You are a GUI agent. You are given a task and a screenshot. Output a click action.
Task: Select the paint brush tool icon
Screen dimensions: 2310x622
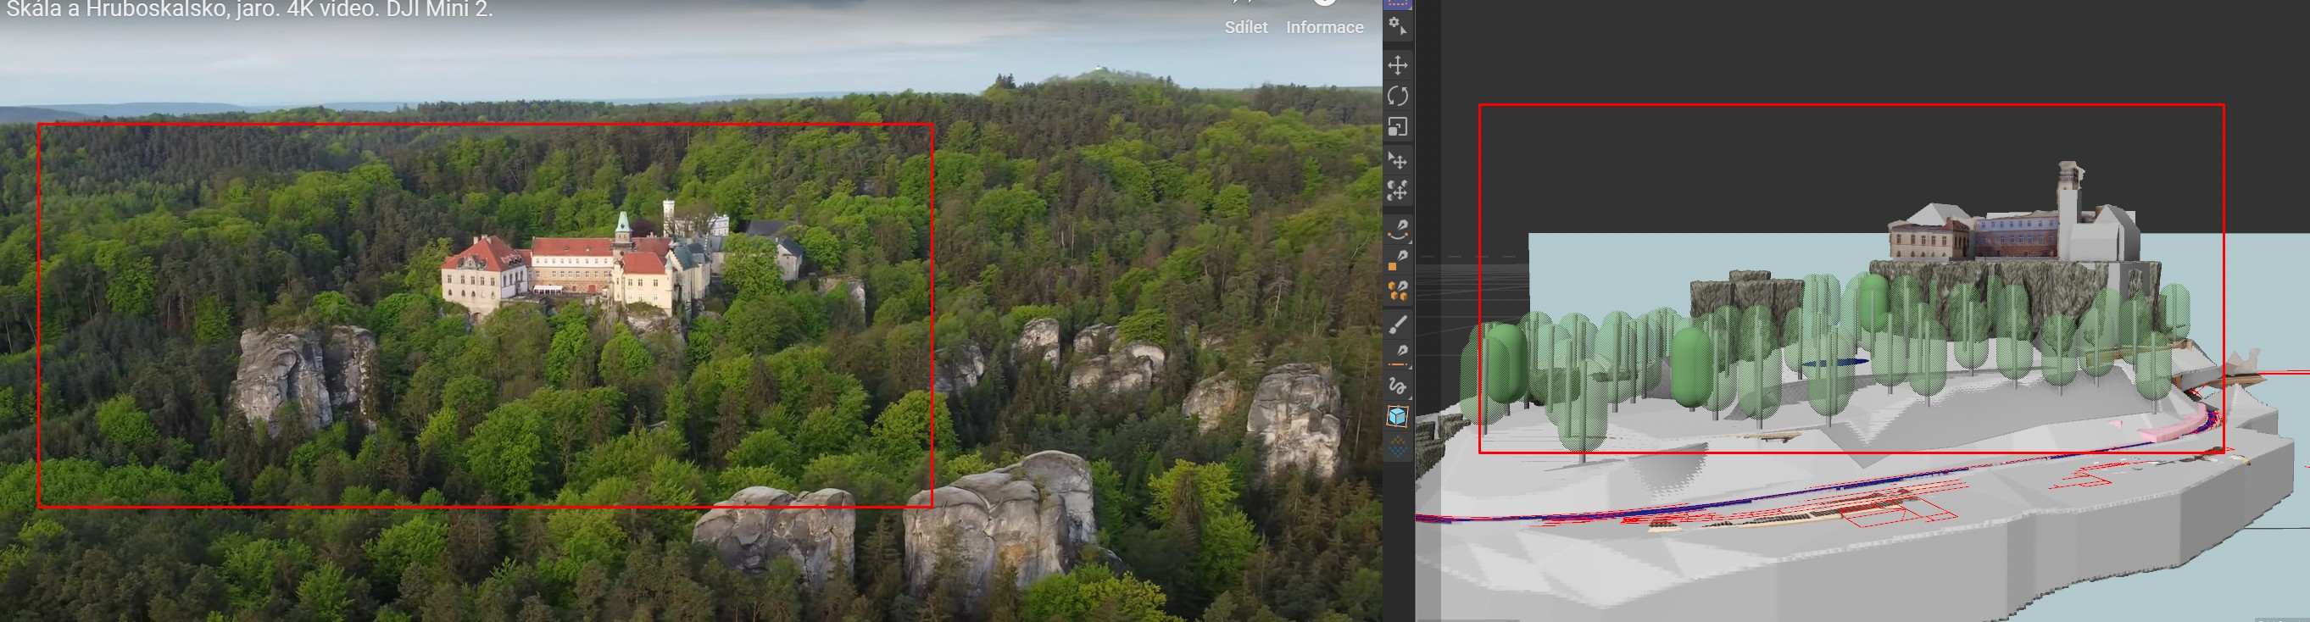[x=1397, y=324]
